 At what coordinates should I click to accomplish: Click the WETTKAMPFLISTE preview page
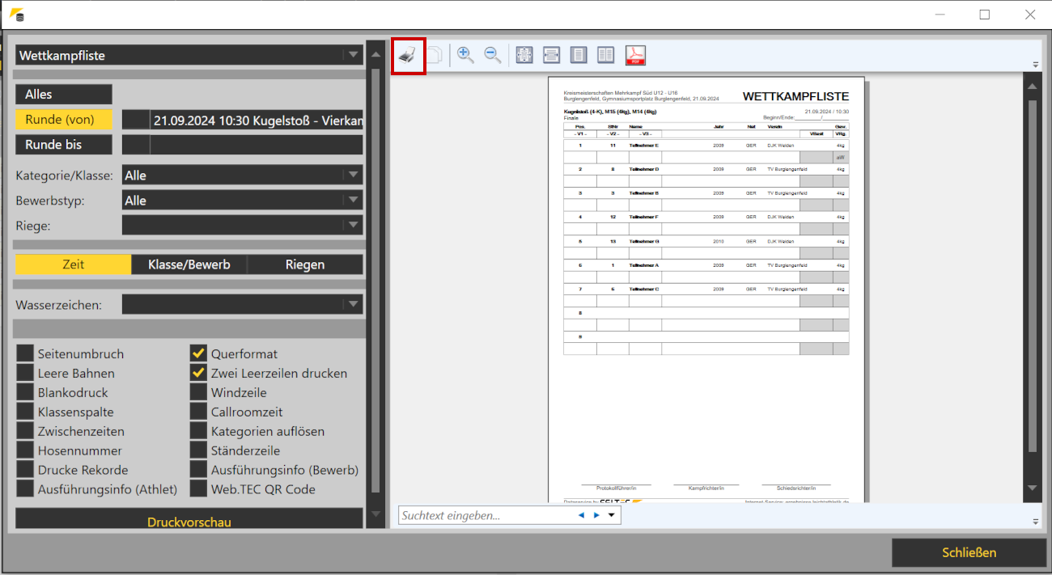click(706, 289)
